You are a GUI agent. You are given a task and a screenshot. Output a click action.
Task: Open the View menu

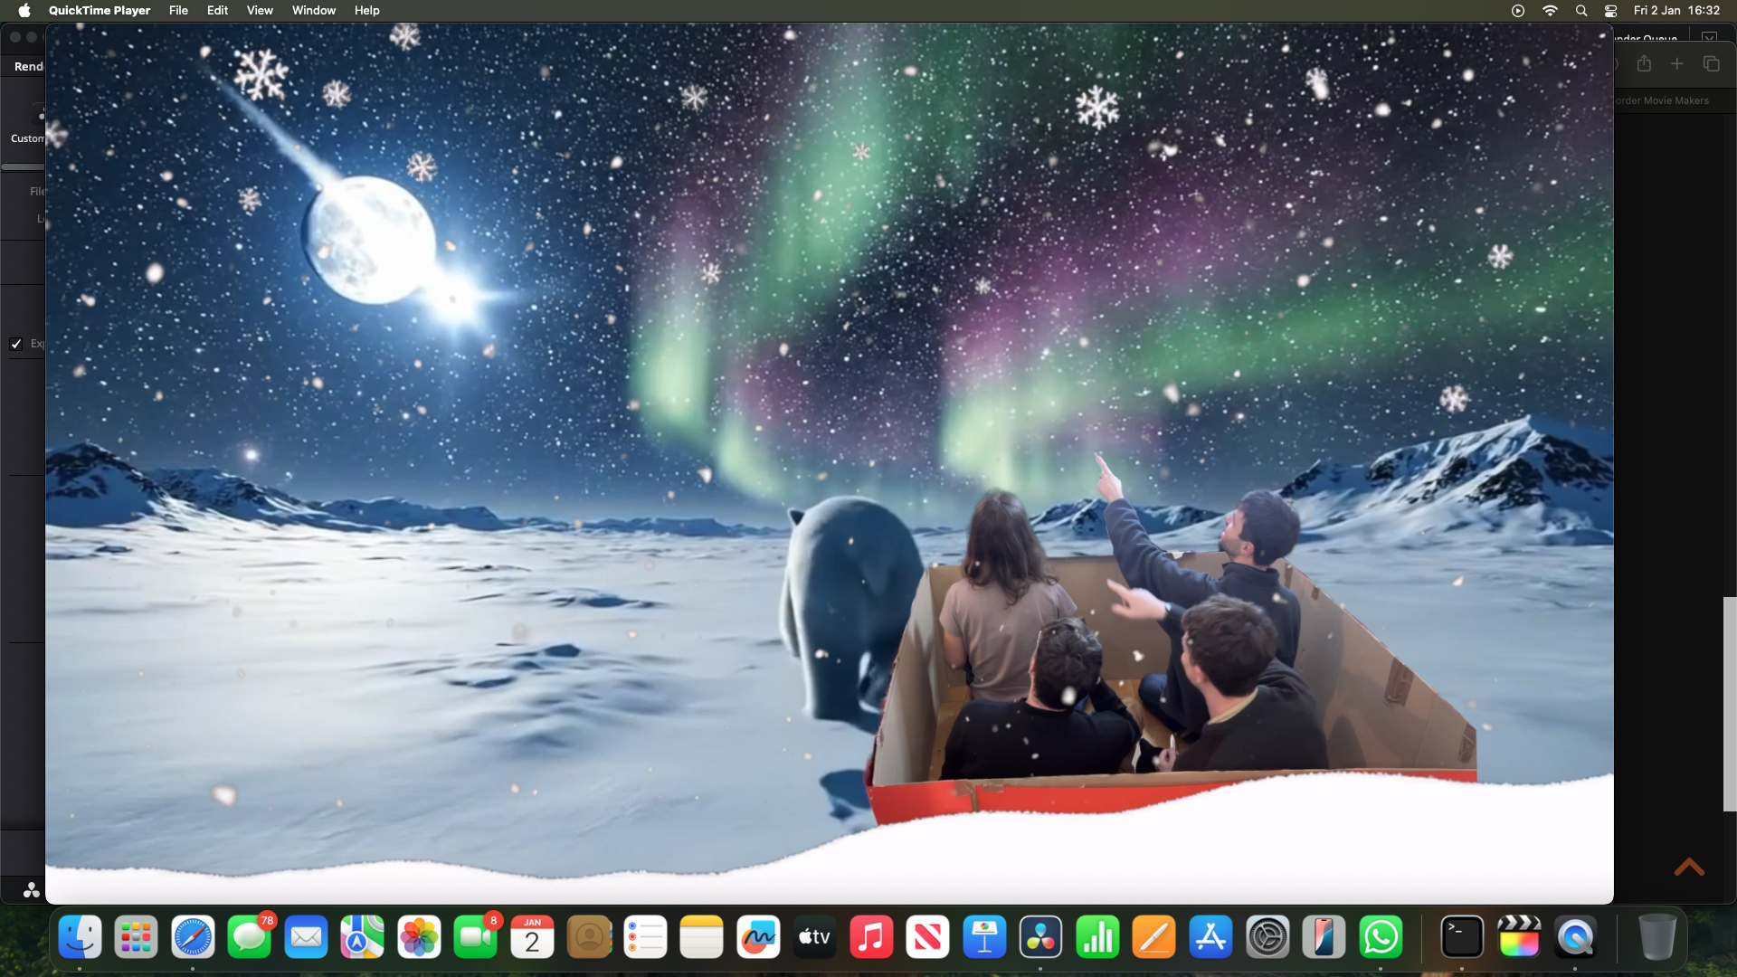260,11
